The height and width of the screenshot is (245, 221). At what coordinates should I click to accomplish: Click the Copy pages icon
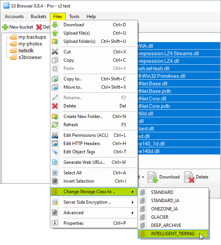coord(55,60)
